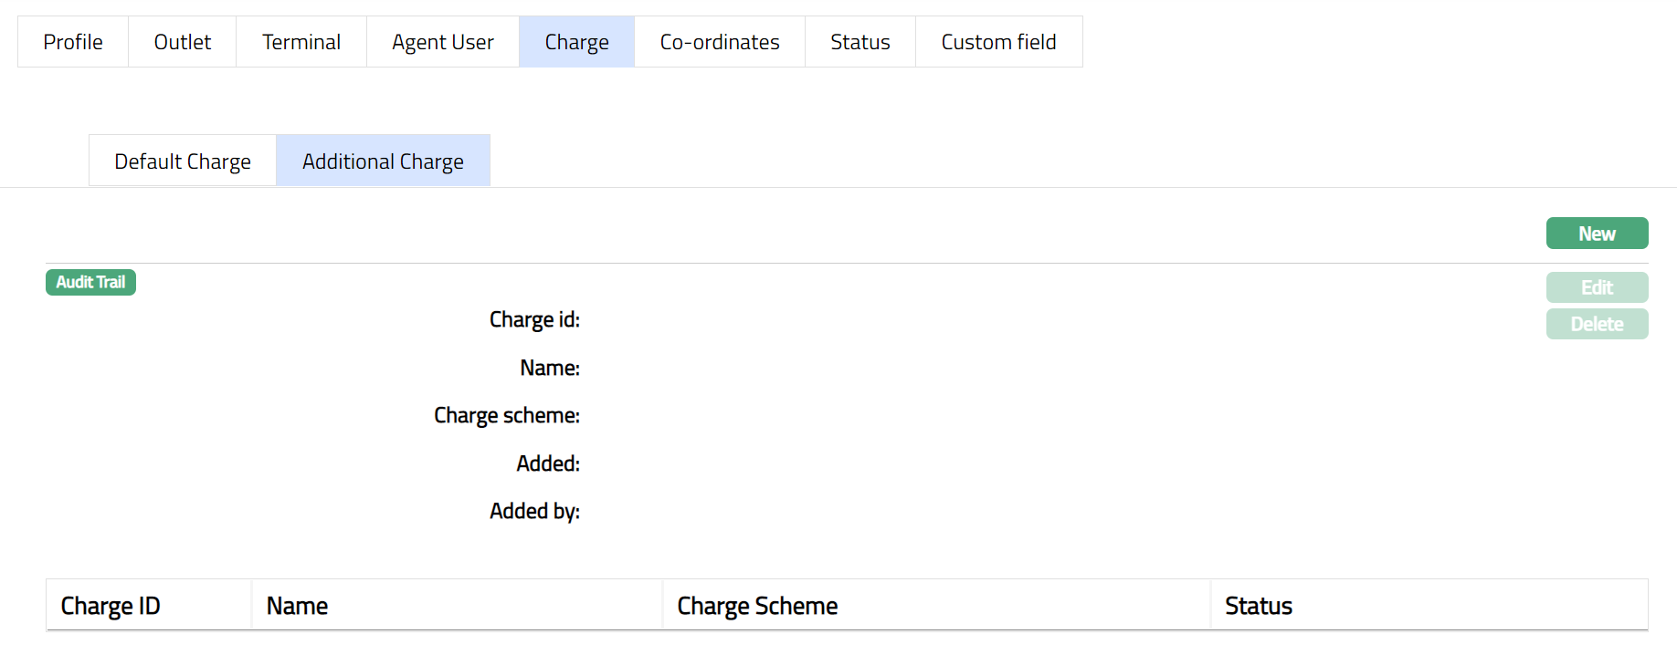This screenshot has height=645, width=1677.
Task: Click the Edit button
Action: [1597, 287]
